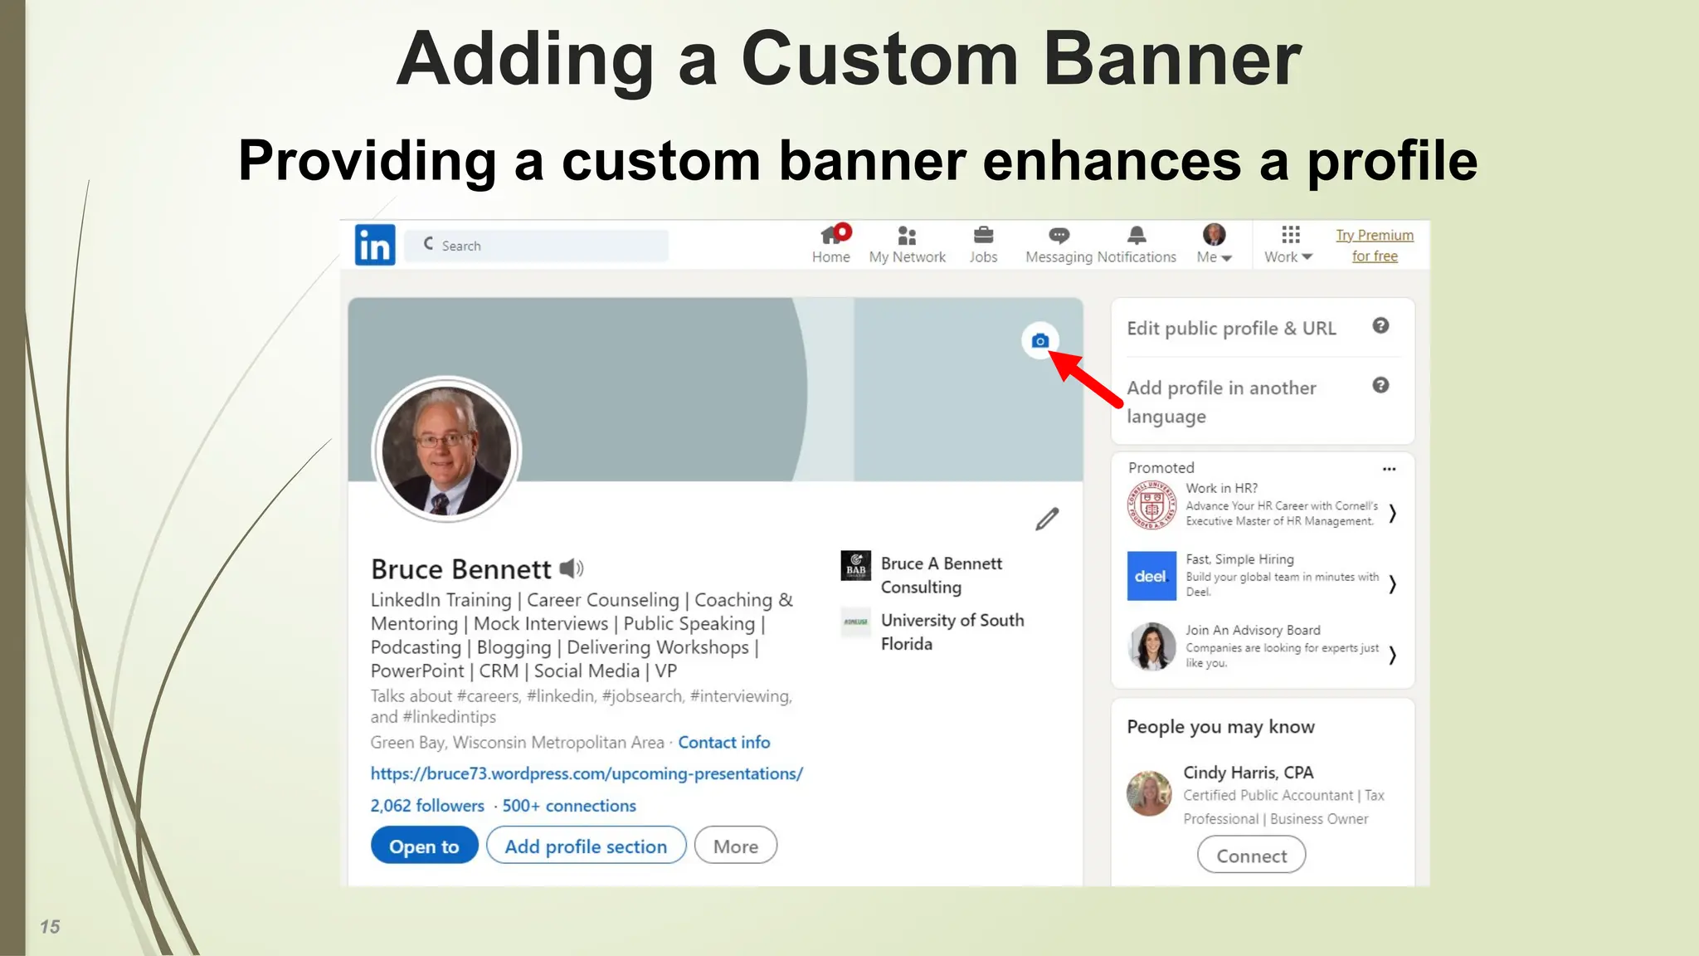Viewport: 1699px width, 956px height.
Task: Open Bruce A Bennett Consulting company logo
Action: click(x=855, y=565)
